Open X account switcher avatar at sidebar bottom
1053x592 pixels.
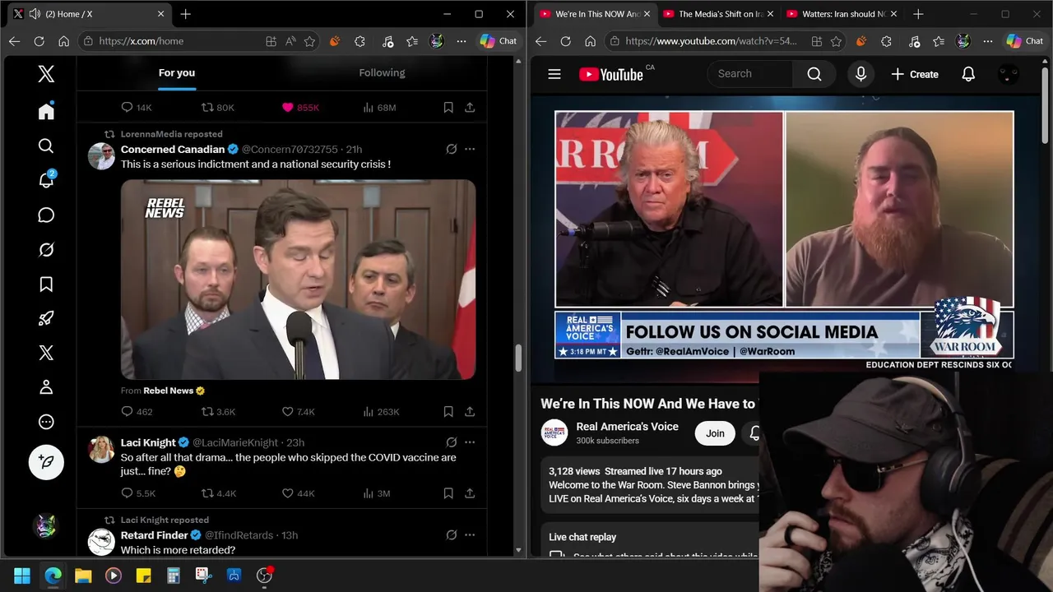tap(46, 526)
